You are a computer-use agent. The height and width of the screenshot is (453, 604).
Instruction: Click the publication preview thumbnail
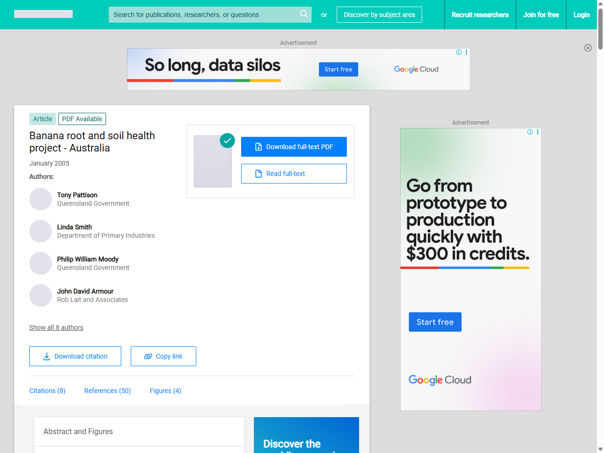pos(213,161)
